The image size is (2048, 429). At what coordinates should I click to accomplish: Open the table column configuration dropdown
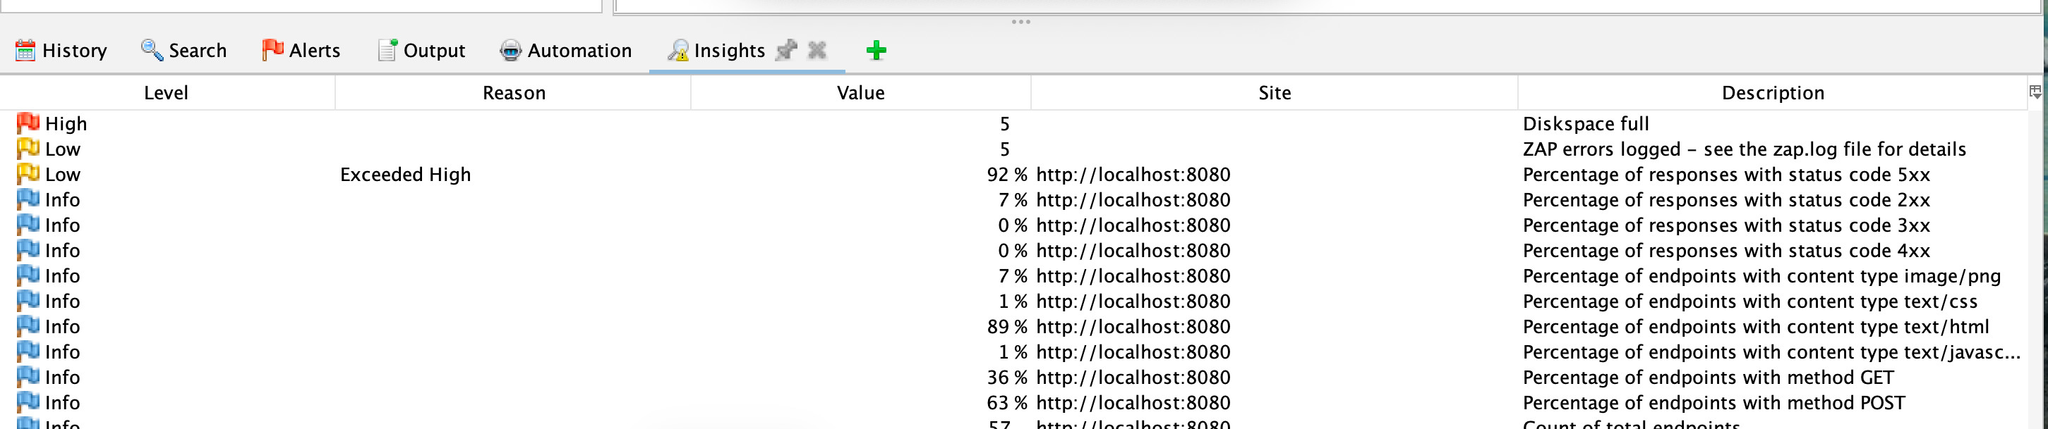pyautogui.click(x=2035, y=91)
